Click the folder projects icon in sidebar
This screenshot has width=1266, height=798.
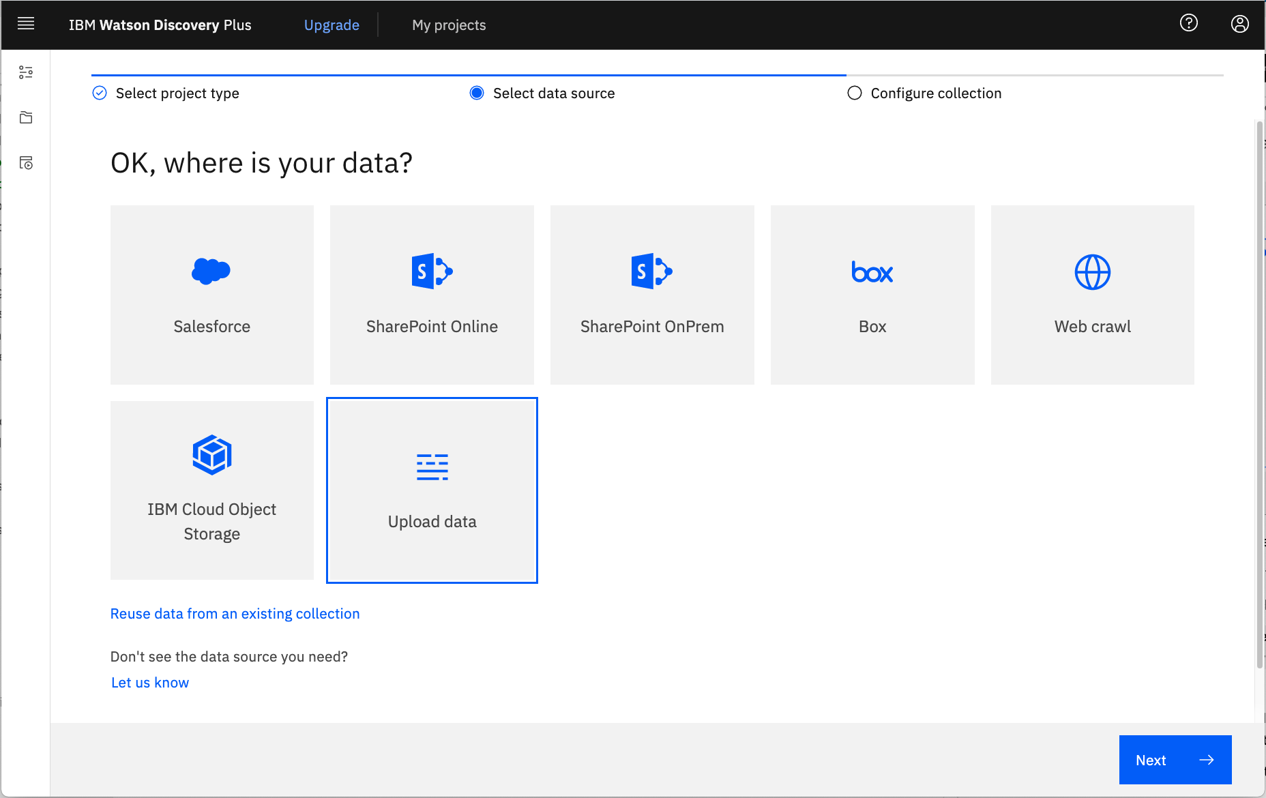(26, 117)
